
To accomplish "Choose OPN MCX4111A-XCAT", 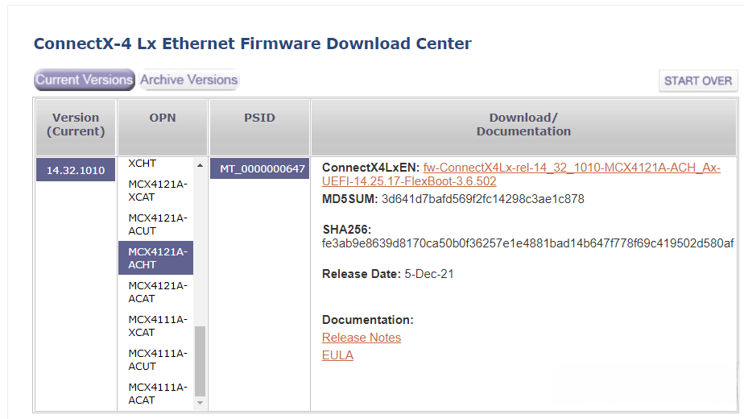I will click(x=155, y=326).
